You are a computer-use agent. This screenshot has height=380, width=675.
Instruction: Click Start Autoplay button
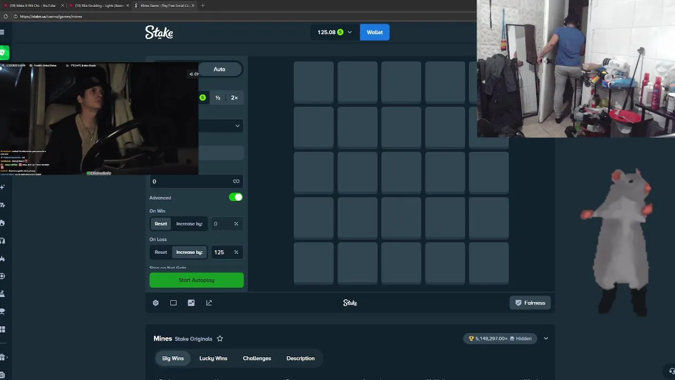(197, 280)
